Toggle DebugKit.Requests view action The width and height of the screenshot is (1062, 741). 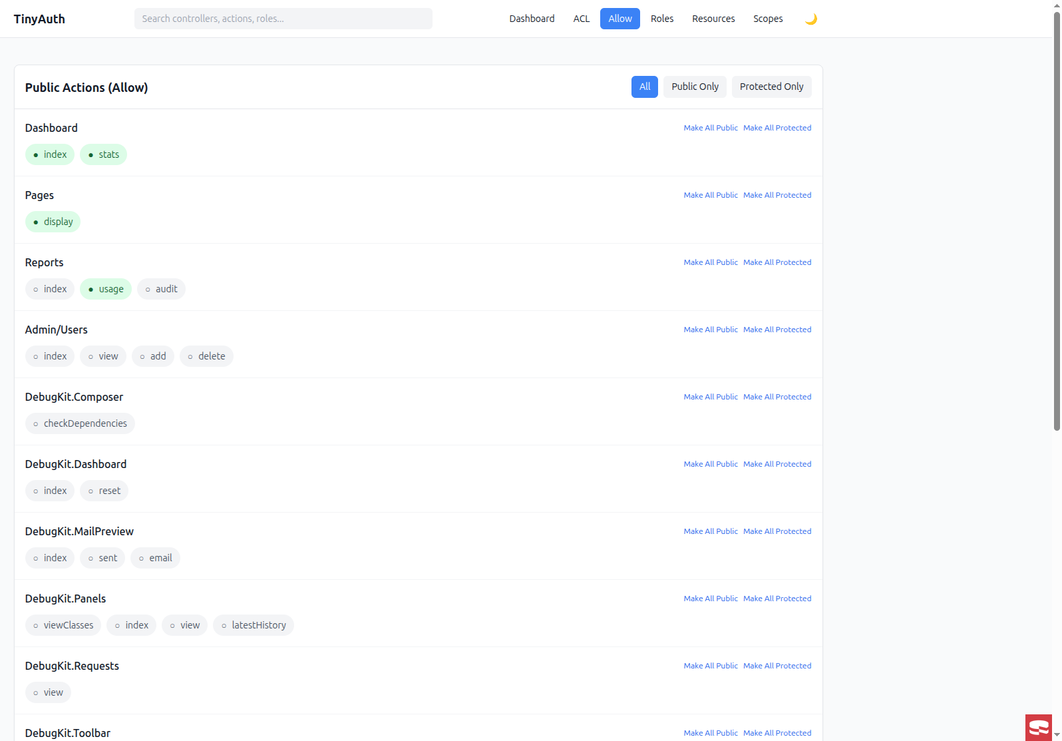pyautogui.click(x=48, y=692)
